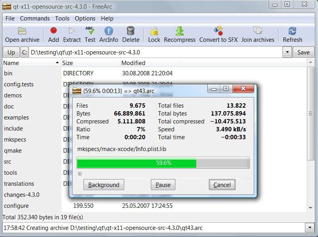Select the configure file row
The width and height of the screenshot is (318, 237).
point(154,206)
